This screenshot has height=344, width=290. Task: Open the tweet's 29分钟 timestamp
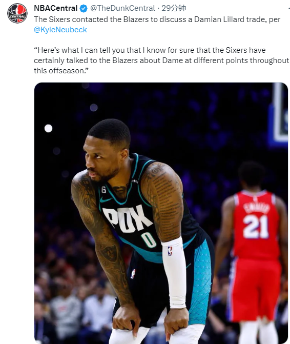174,8
